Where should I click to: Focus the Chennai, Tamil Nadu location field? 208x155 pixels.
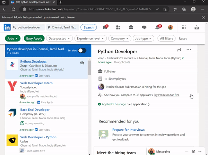tap(63, 27)
